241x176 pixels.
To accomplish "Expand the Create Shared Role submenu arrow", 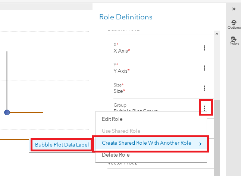I will pos(200,144).
